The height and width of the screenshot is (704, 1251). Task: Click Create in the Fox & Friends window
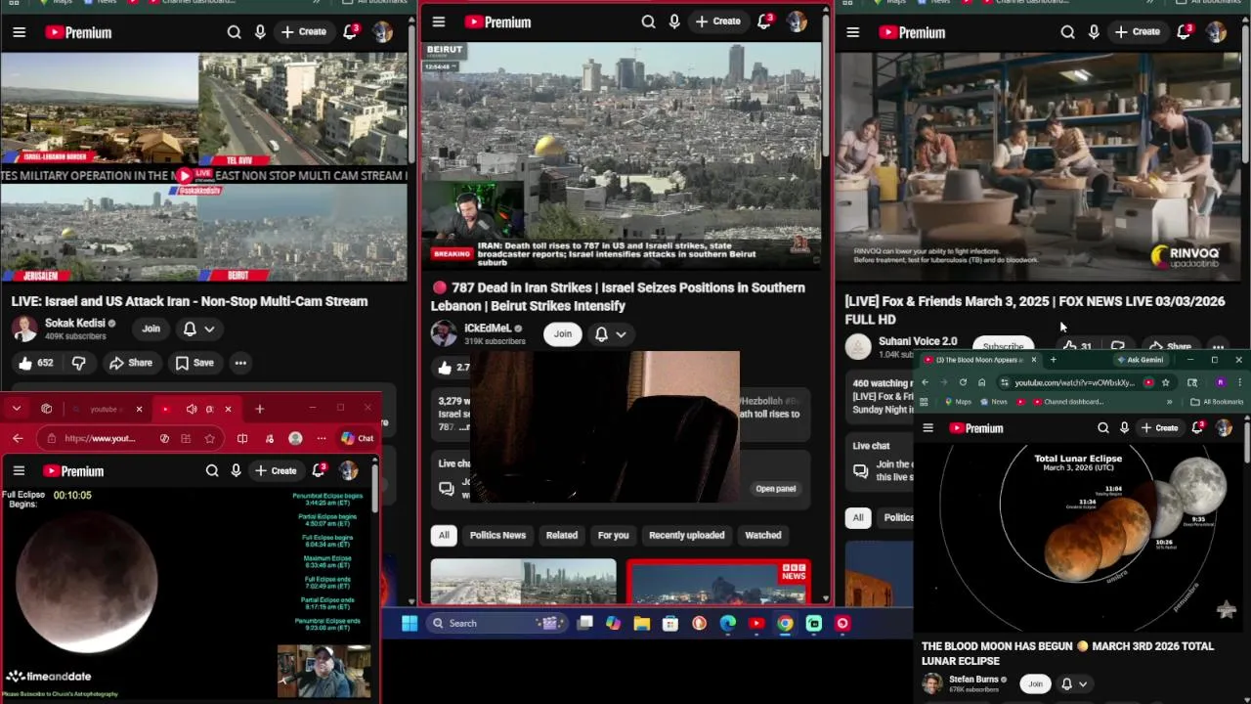(1138, 32)
